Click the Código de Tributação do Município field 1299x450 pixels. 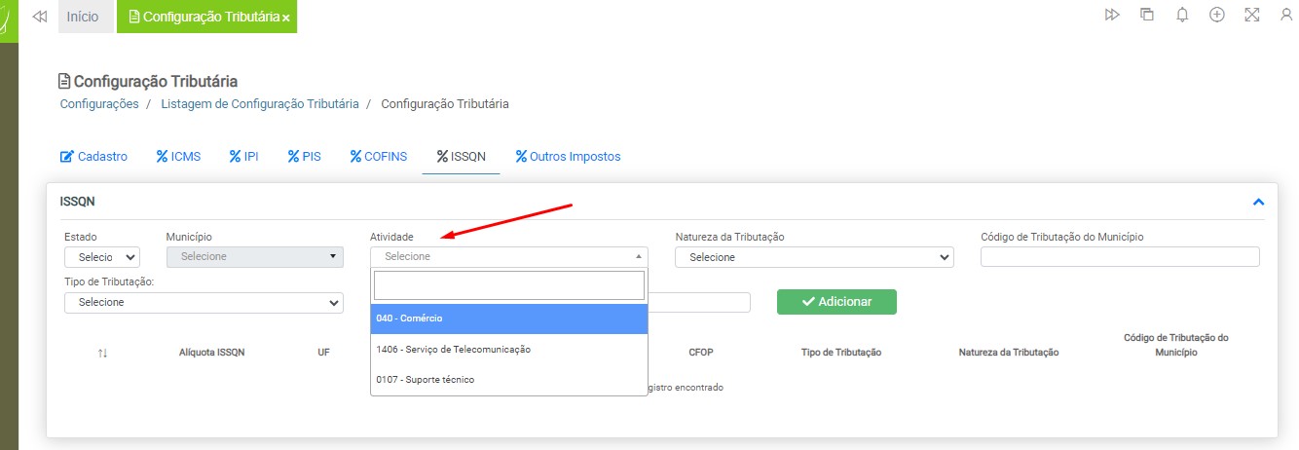point(1120,257)
